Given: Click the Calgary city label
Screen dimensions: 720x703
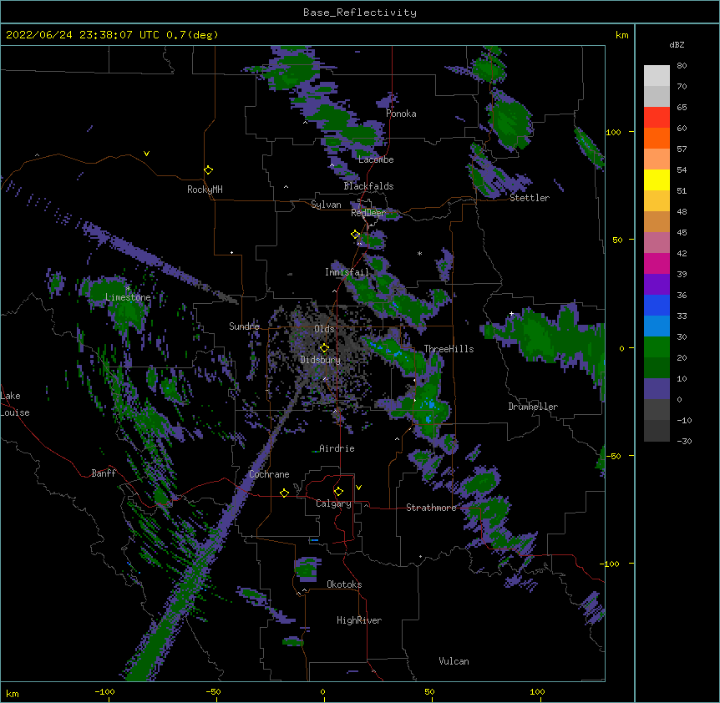Looking at the screenshot, I should click(333, 503).
